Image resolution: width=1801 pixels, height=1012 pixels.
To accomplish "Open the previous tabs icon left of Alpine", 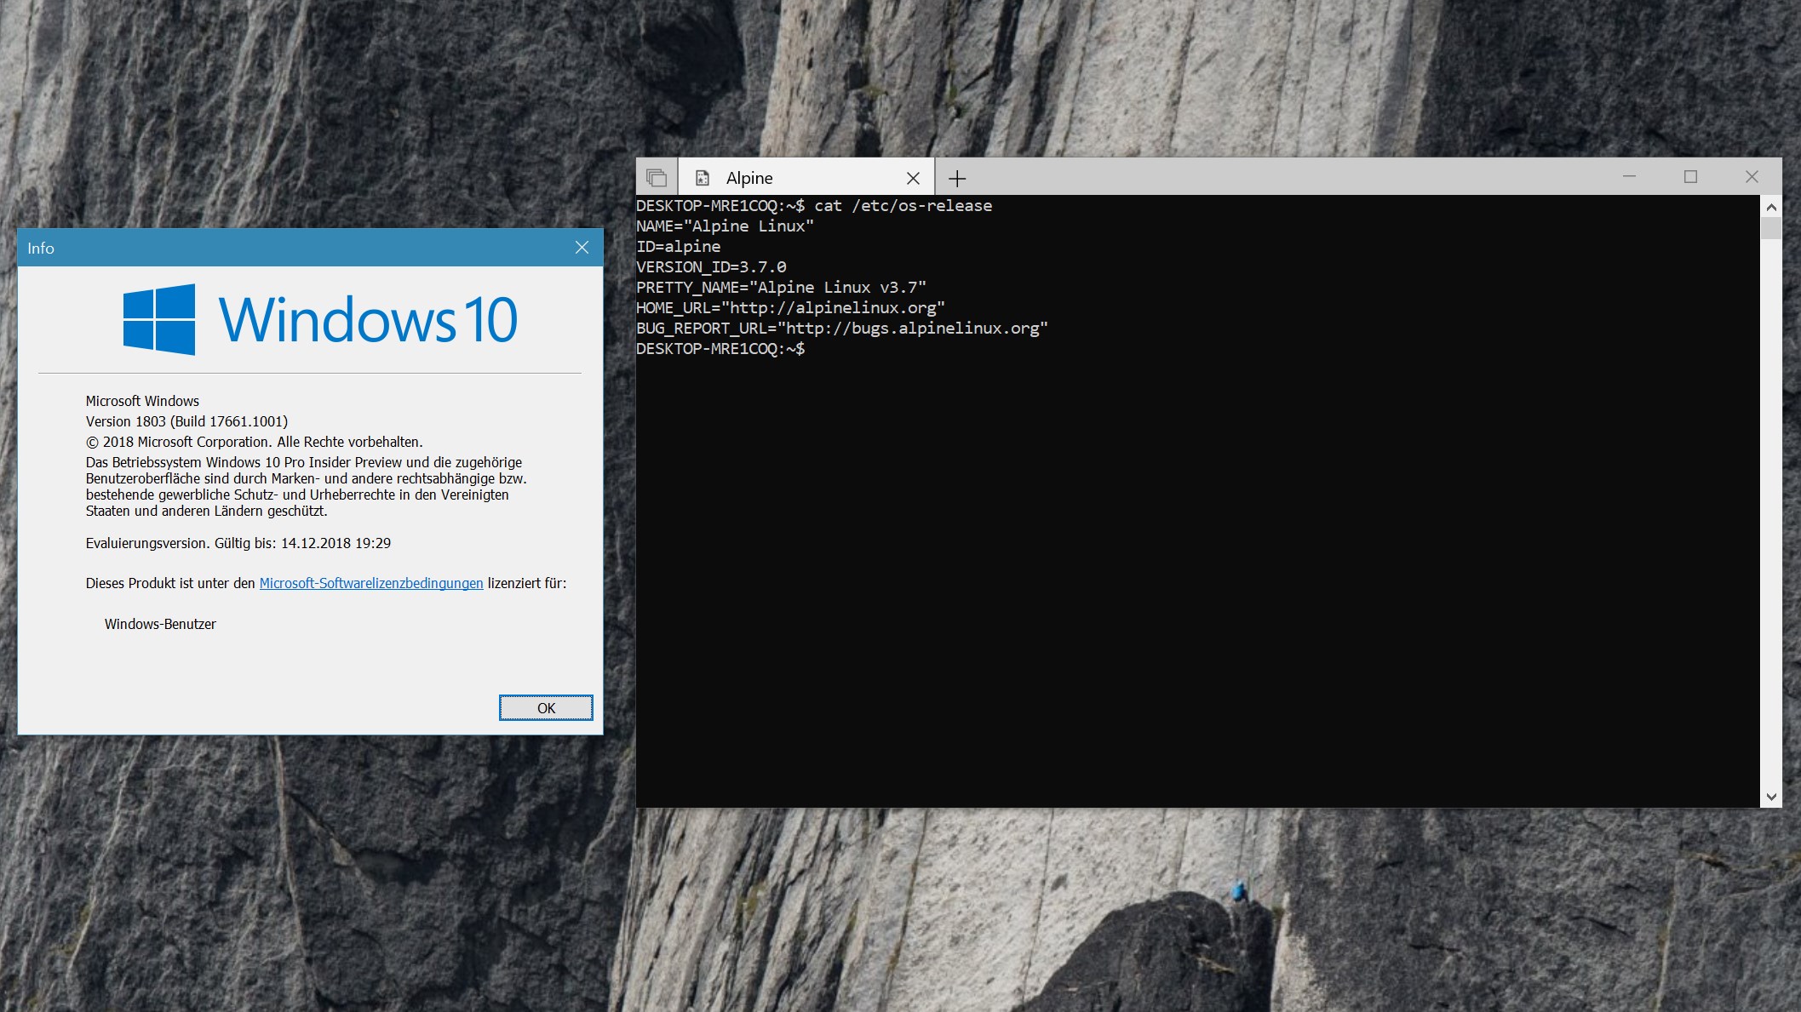I will point(656,178).
